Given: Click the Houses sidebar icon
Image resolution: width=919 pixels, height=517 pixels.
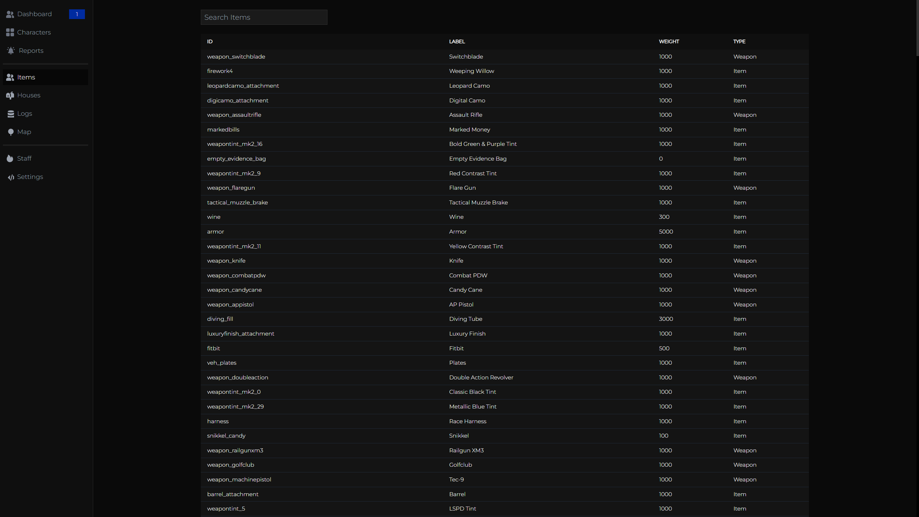Looking at the screenshot, I should tap(10, 95).
